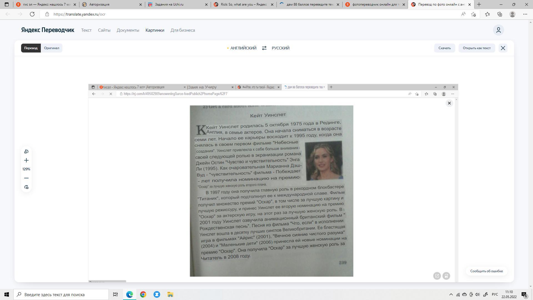The height and width of the screenshot is (300, 533).
Task: Open browser Collections
Action: click(x=500, y=14)
